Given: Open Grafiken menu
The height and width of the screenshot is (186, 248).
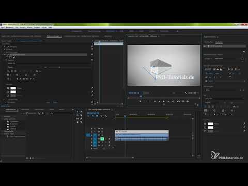Looking at the screenshot, I should click(37, 27).
